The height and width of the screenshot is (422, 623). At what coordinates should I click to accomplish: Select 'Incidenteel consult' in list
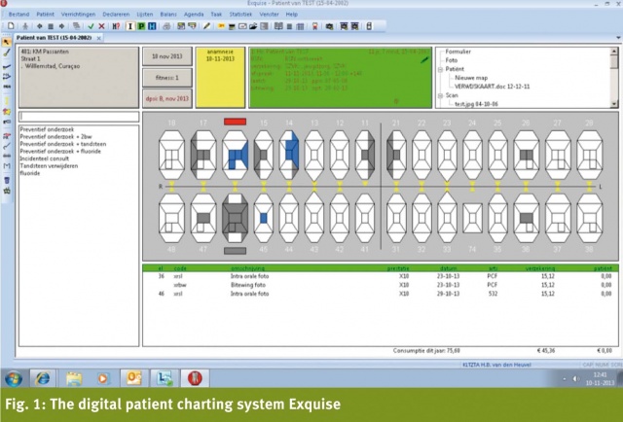pos(45,158)
